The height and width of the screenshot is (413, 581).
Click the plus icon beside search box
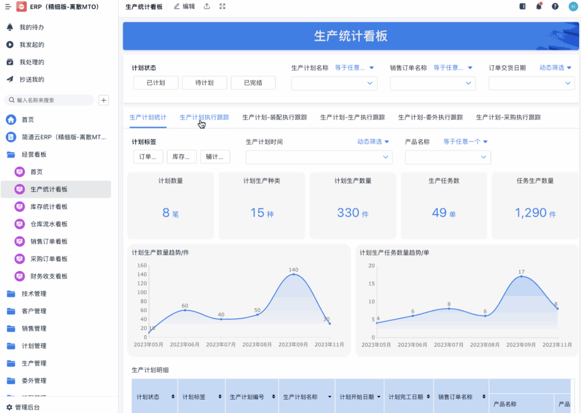[x=104, y=100]
